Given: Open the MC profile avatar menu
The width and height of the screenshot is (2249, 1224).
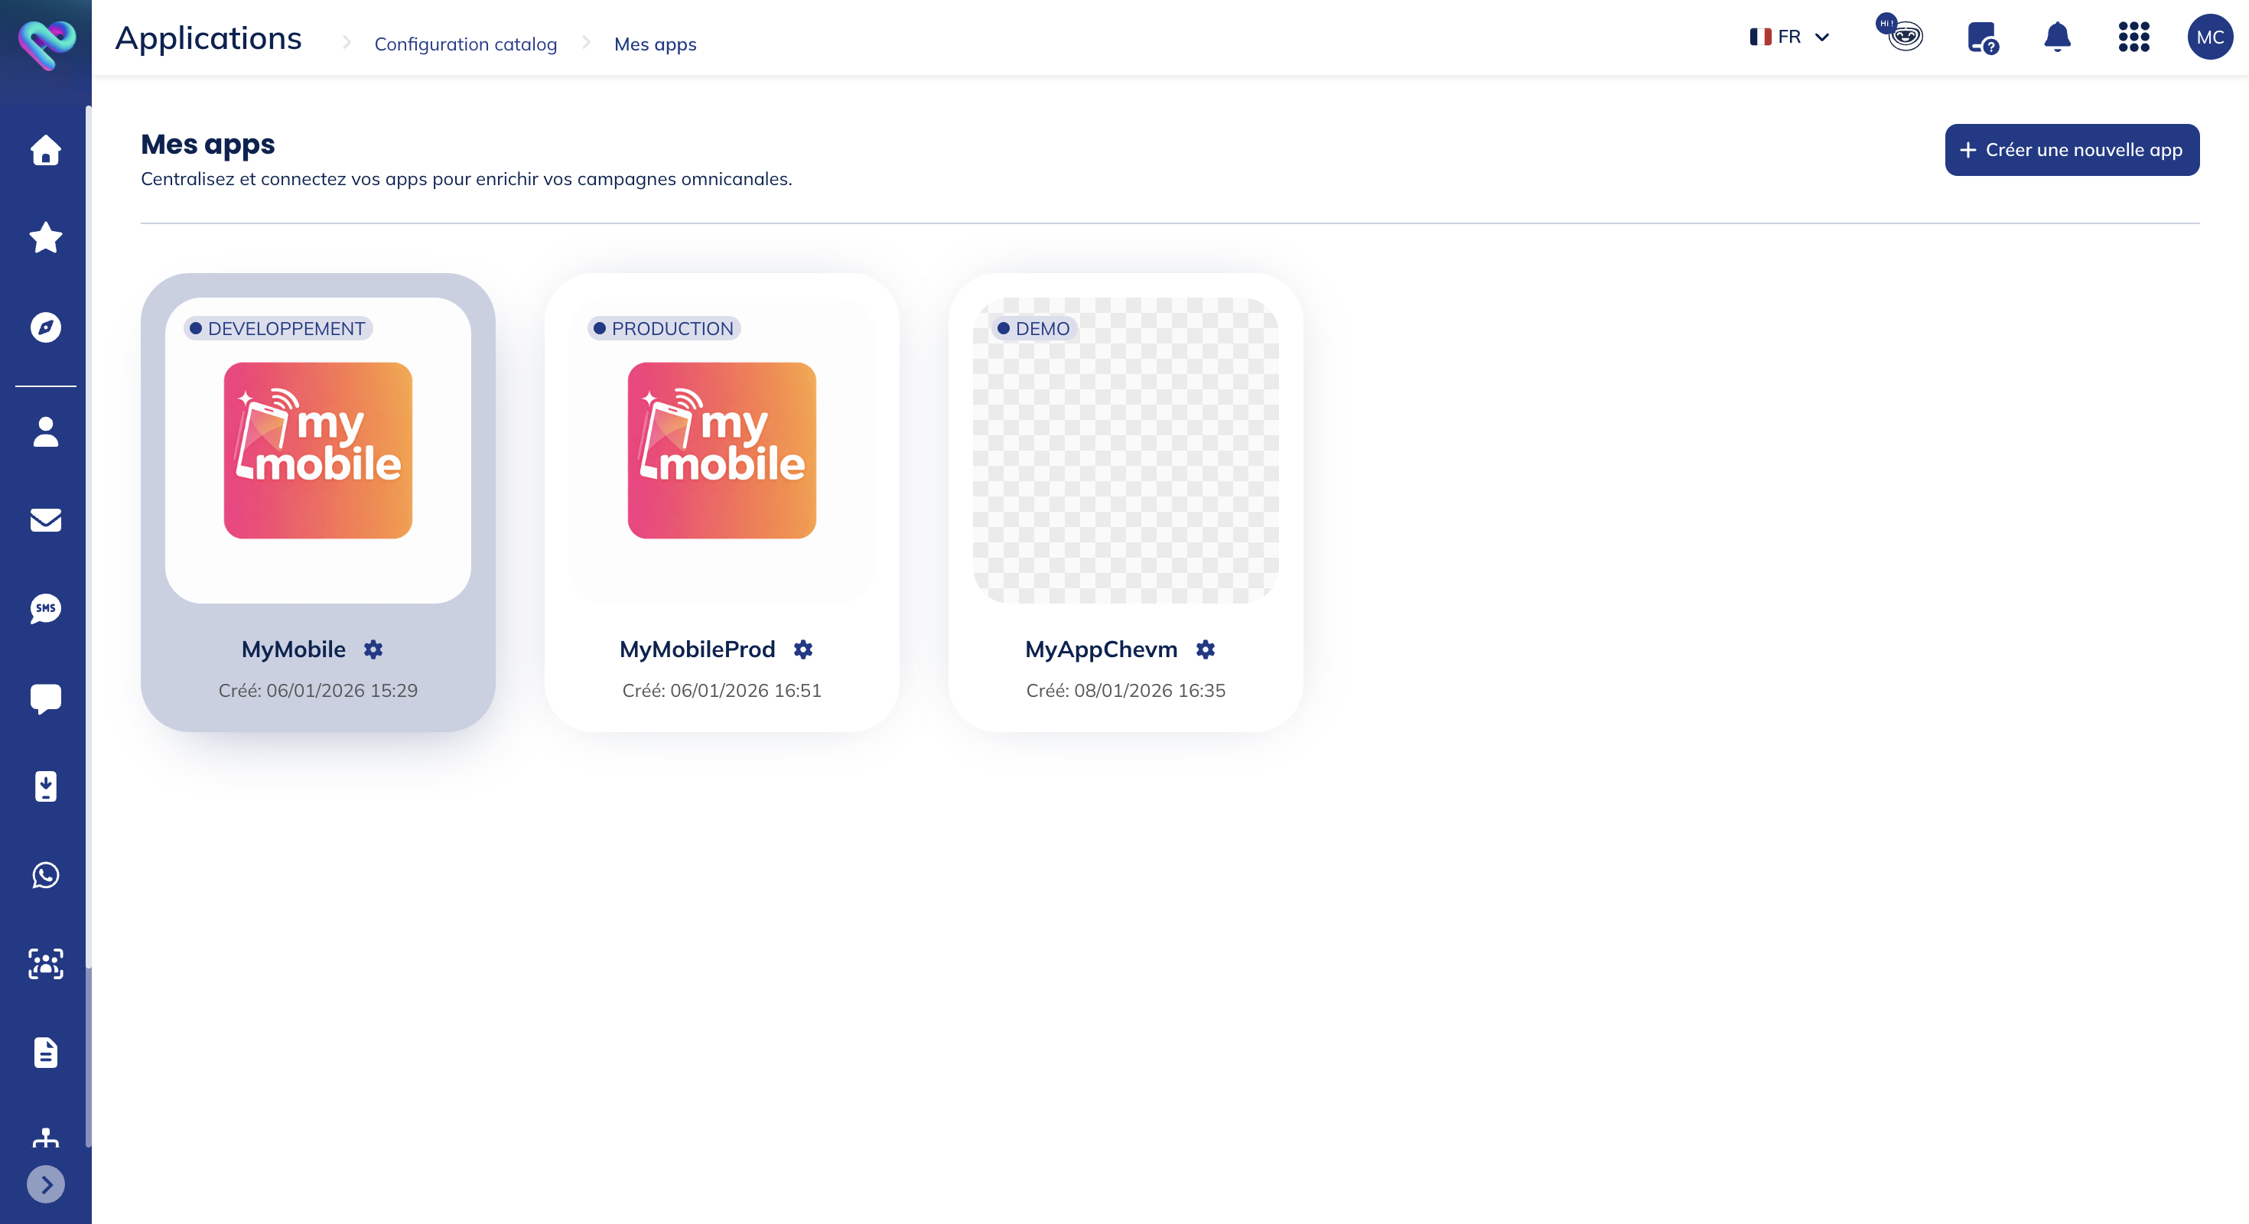Looking at the screenshot, I should 2210,37.
